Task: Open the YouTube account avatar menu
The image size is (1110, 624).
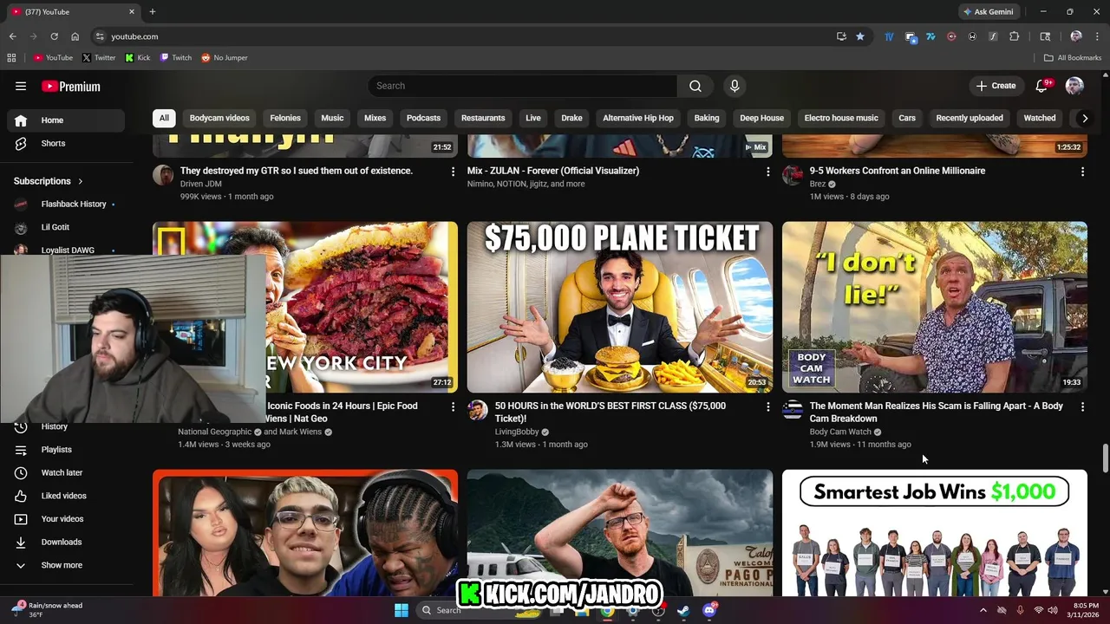Action: click(1074, 86)
